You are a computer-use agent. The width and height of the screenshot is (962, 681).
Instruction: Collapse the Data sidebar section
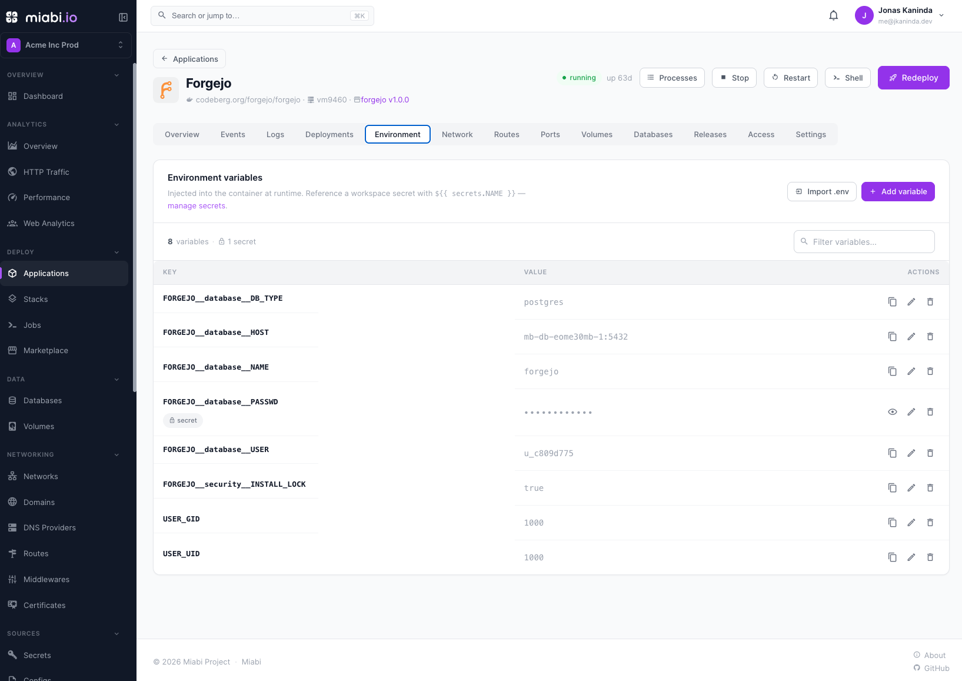pos(116,379)
